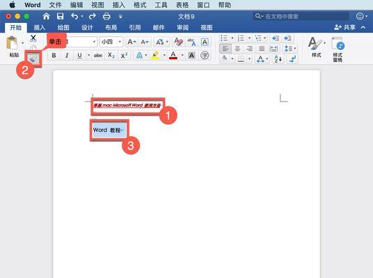Decrease paragraph indent

pyautogui.click(x=276, y=38)
